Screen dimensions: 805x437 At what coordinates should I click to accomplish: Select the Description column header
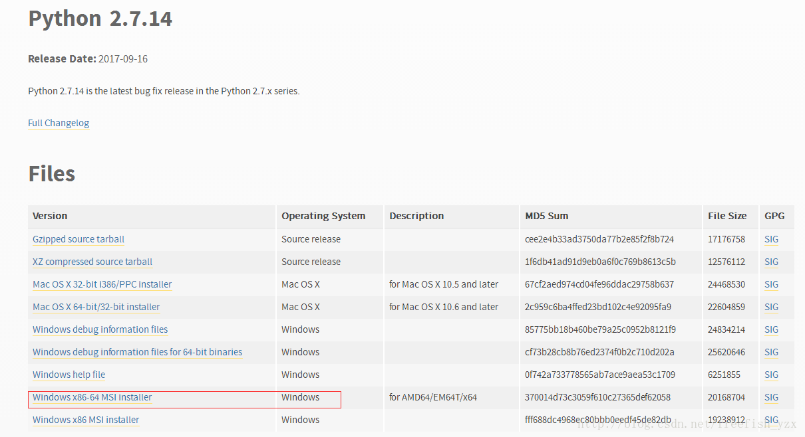pos(416,216)
